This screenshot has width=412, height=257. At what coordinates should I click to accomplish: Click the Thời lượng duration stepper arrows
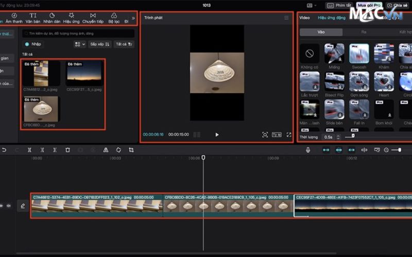pos(338,137)
